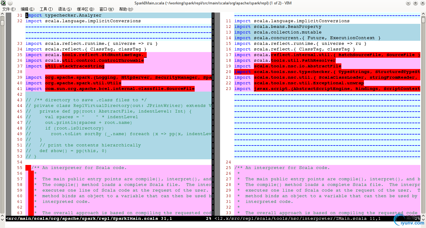Click the left pane's scrollbar thumb
This screenshot has height=228, width=426.
pos(3,23)
